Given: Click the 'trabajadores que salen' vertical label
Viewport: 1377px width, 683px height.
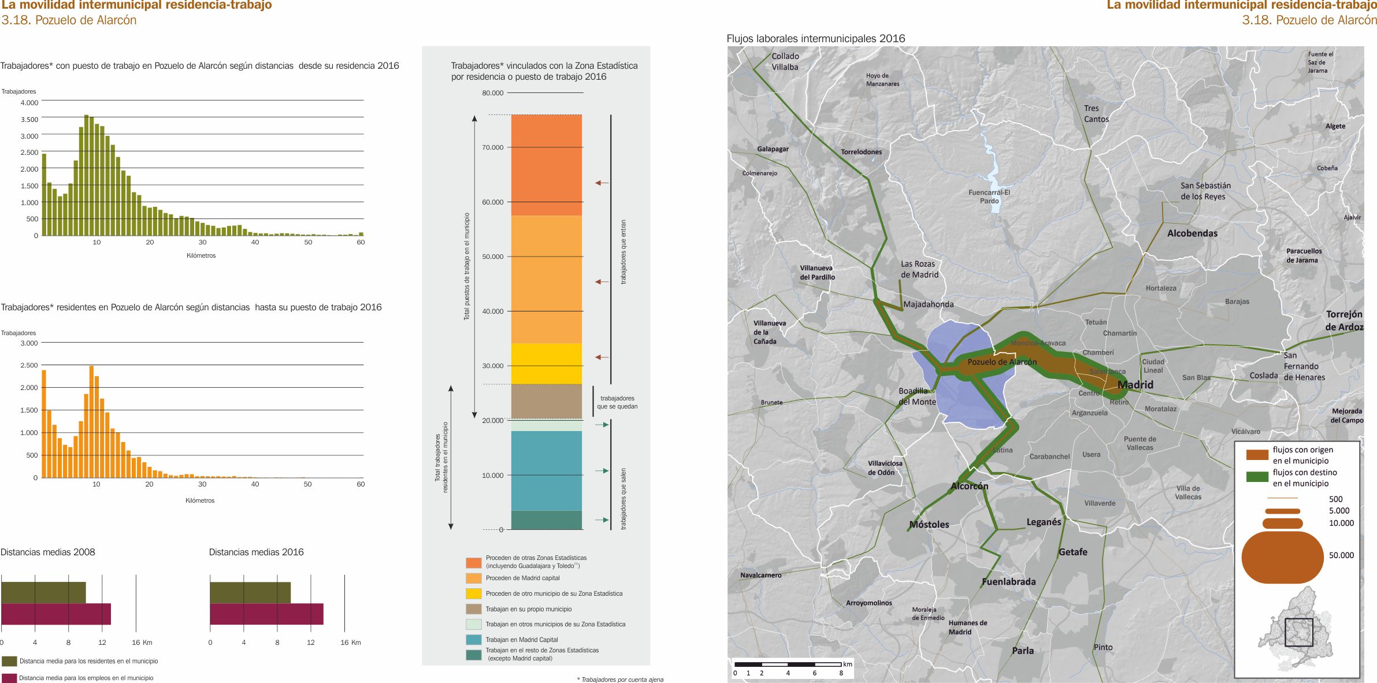Looking at the screenshot, I should pos(623,499).
